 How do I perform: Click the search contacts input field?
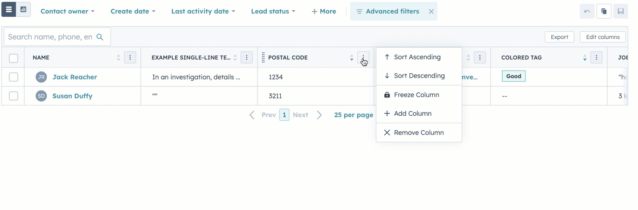pyautogui.click(x=50, y=37)
